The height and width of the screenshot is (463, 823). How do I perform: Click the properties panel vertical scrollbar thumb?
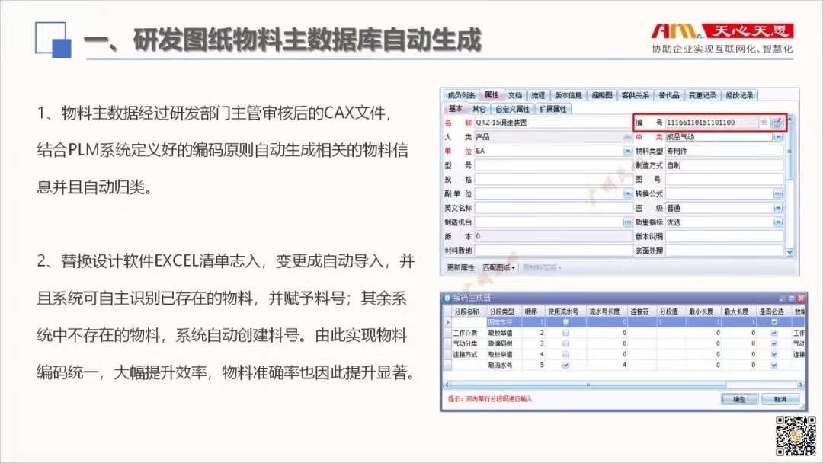(x=789, y=151)
